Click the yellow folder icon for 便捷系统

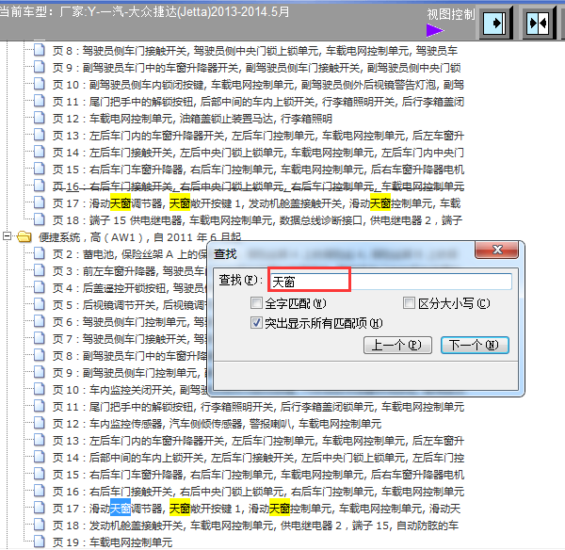[x=24, y=236]
